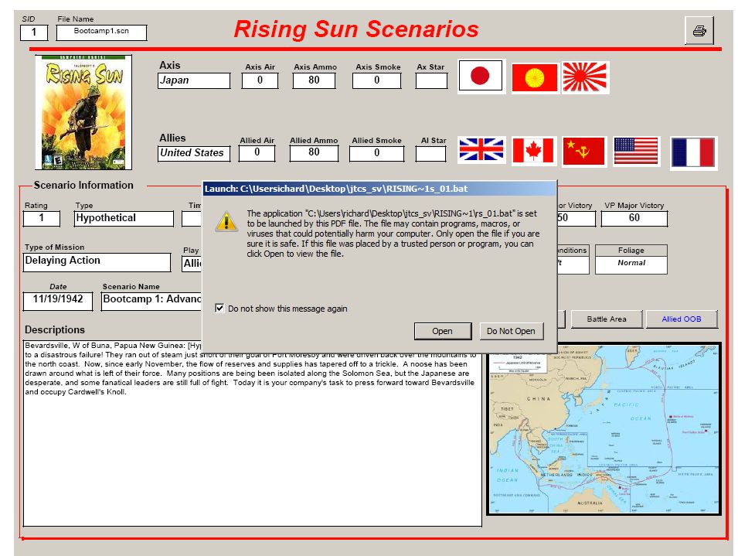Image resolution: width=738 pixels, height=556 pixels.
Task: Click the empty Al Star field
Action: click(430, 153)
